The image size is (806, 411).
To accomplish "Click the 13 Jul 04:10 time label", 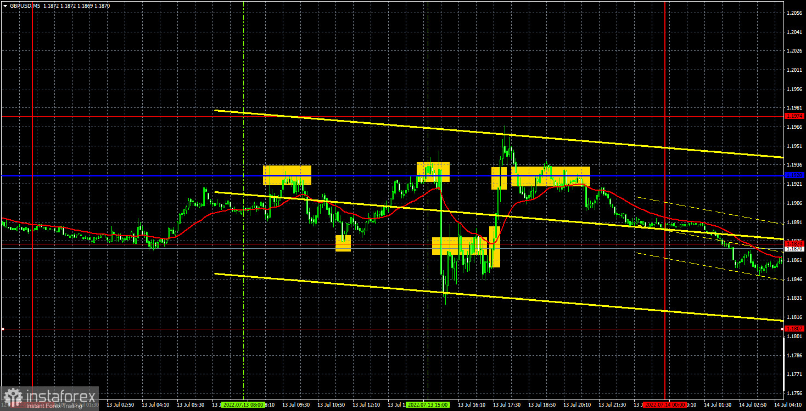I will pos(155,405).
